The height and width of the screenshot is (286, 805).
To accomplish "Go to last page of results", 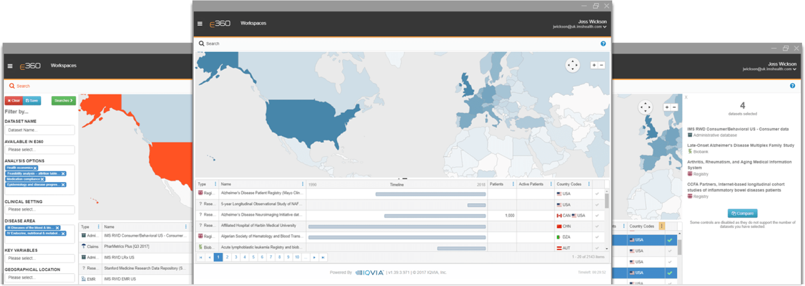I will 323,257.
